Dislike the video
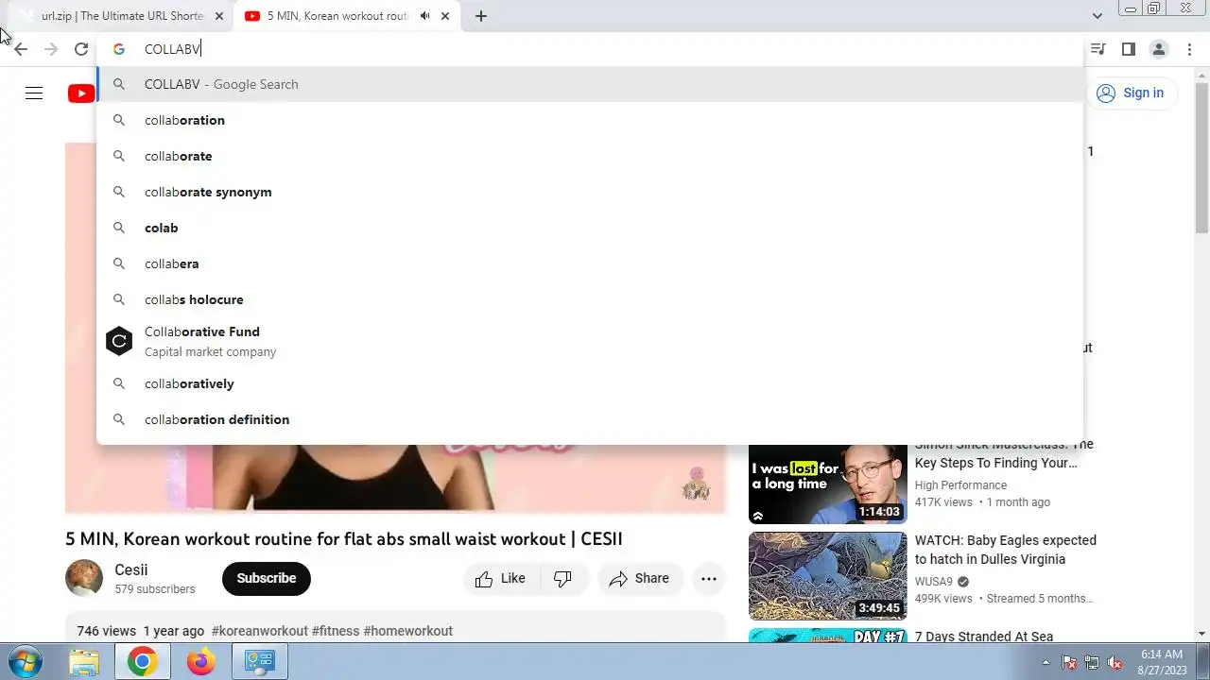This screenshot has height=680, width=1210. (563, 578)
